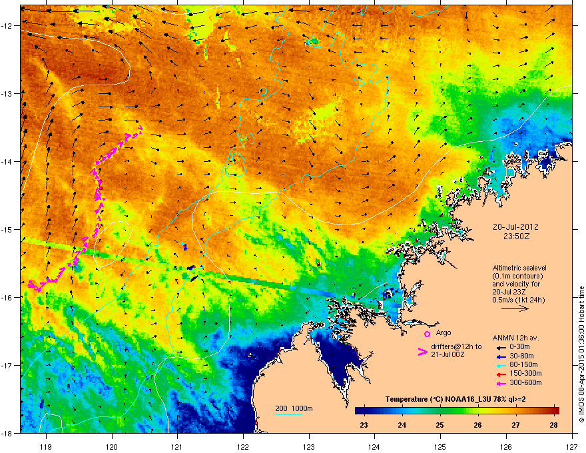Viewport: 586px width, 453px height.
Task: Click the latitude axis label '-16'
Action: 7,298
